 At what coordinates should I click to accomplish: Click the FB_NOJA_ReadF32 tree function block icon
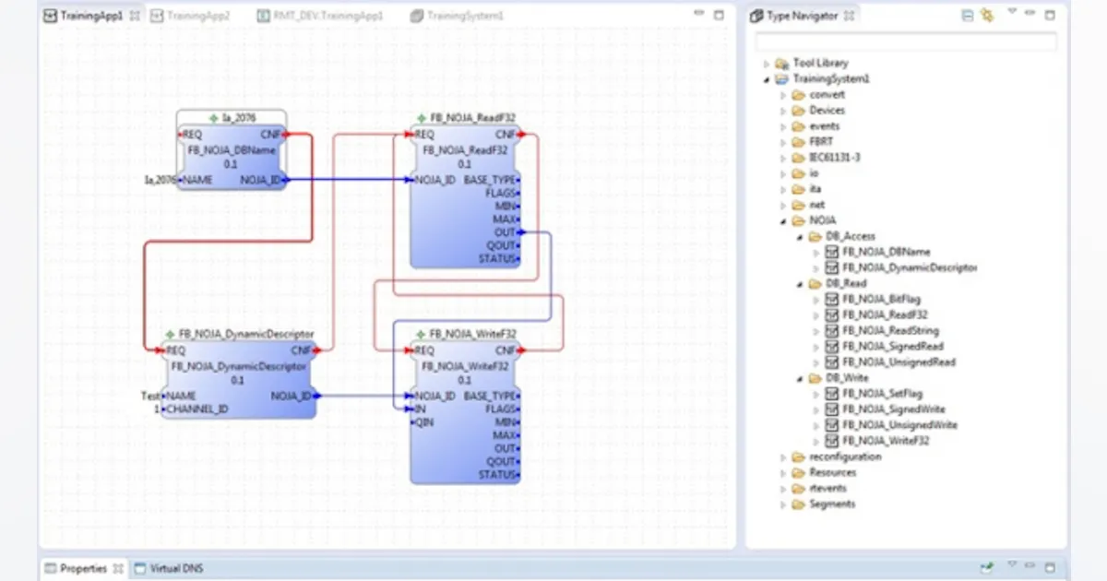coord(832,314)
